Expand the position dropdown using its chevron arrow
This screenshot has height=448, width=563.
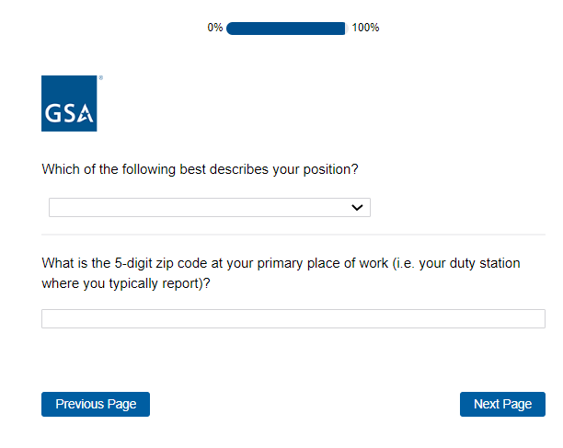(x=358, y=208)
